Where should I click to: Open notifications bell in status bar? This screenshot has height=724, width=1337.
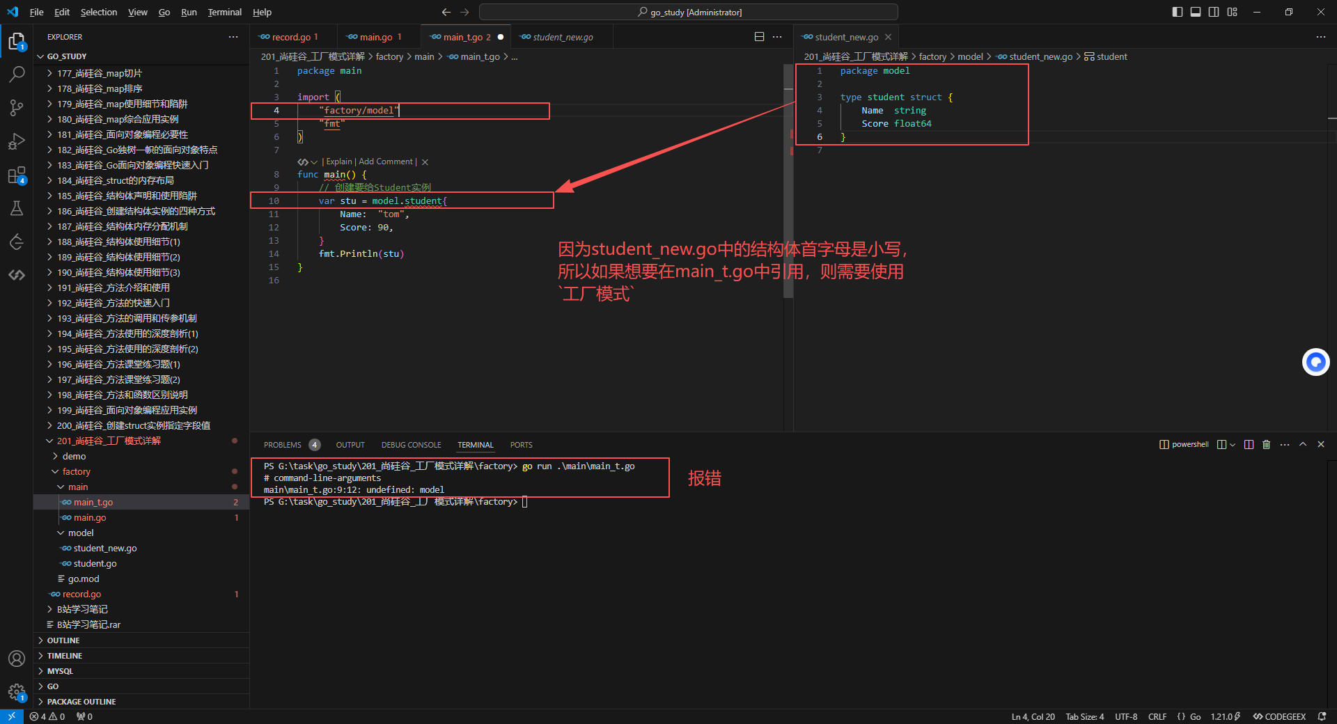coord(1322,716)
